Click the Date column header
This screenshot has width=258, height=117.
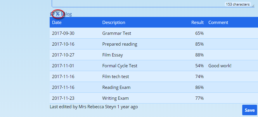[x=57, y=23]
